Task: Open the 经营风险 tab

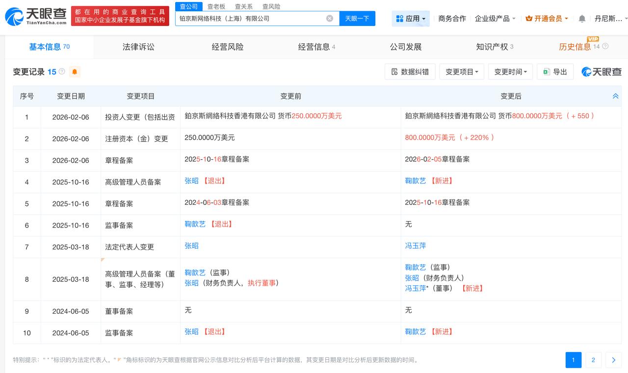Action: (228, 47)
